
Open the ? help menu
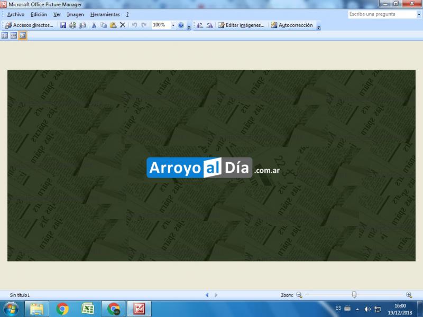[x=127, y=15]
